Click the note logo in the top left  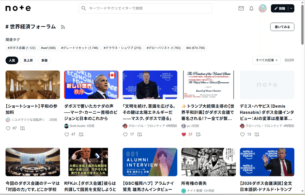[x=18, y=8]
